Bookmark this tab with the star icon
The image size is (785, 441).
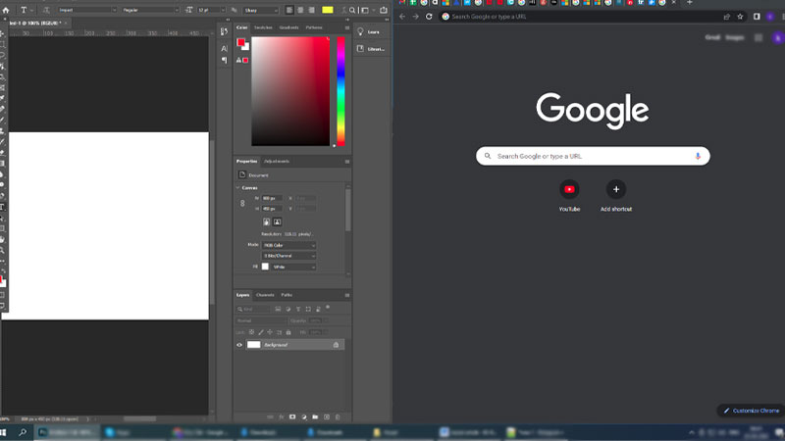740,17
